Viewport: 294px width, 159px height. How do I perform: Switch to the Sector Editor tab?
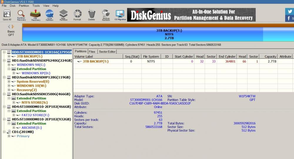point(107,52)
